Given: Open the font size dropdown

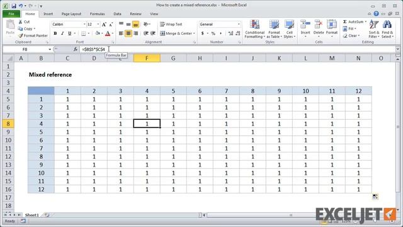Looking at the screenshot, I should [x=98, y=24].
